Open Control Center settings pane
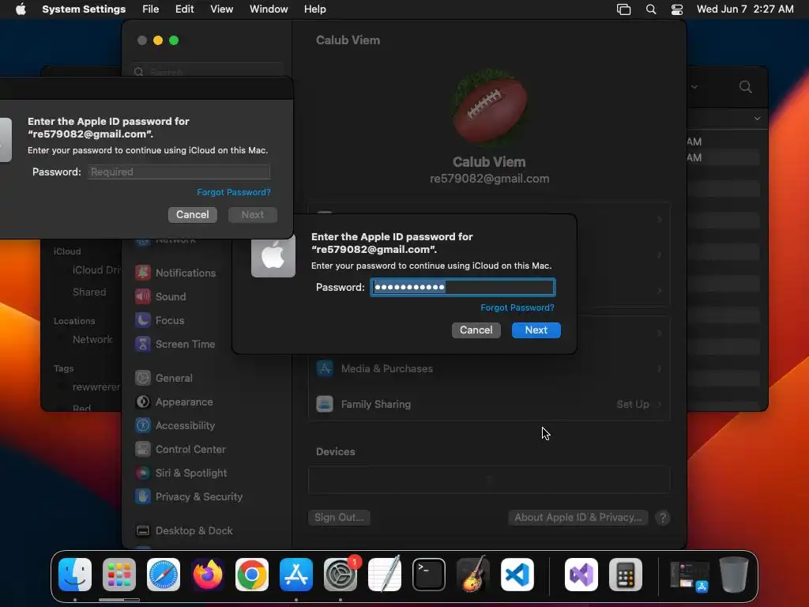This screenshot has width=809, height=607. 180,449
